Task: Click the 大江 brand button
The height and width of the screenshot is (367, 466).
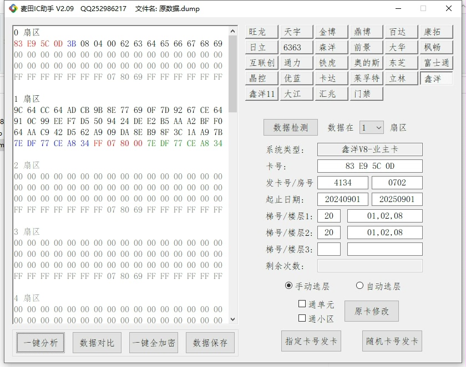Action: 297,94
